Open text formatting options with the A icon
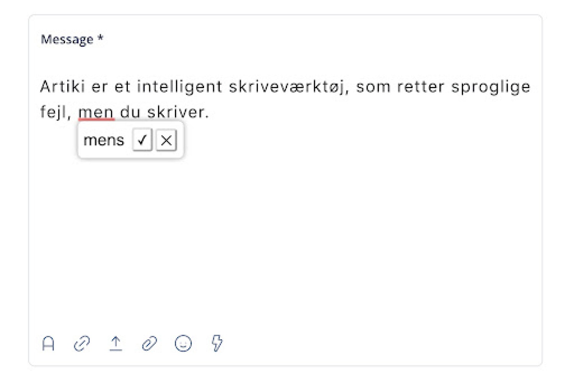This screenshot has width=574, height=383. click(48, 343)
